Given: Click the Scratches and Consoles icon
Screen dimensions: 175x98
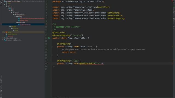Looking at the screenshot, I should tap(5, 40).
